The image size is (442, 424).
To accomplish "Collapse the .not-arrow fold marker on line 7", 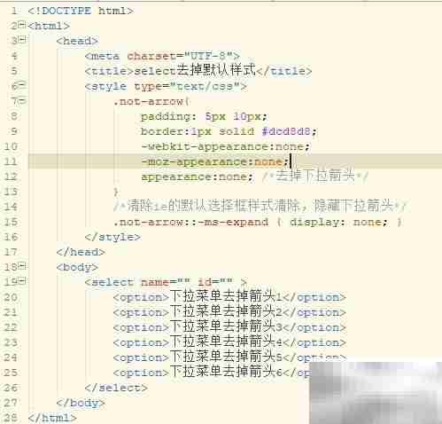I will [x=22, y=100].
